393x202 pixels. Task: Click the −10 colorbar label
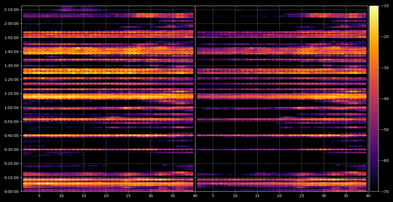(x=385, y=6)
